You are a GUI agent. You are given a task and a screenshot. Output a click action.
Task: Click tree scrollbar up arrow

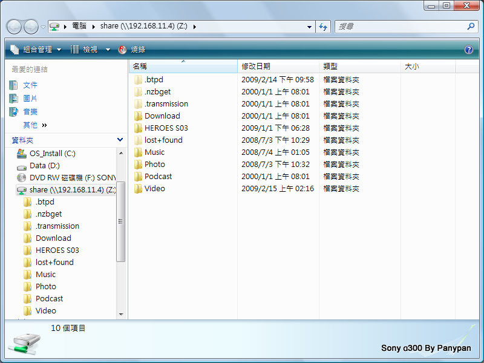(x=121, y=153)
